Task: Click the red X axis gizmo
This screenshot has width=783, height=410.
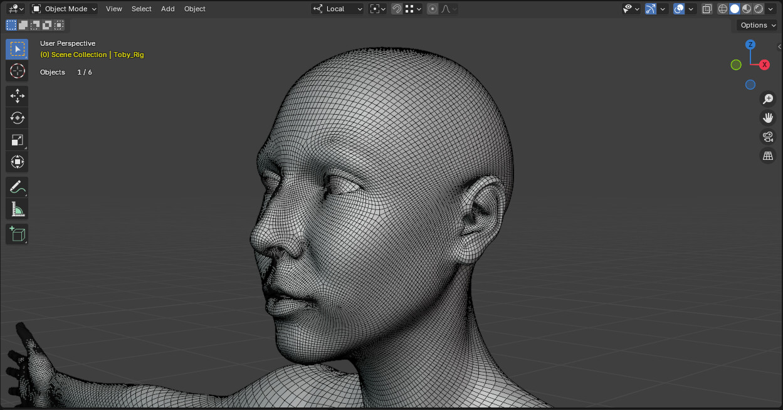Action: coord(764,65)
